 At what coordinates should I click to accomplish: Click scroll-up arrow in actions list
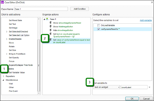click(39, 19)
